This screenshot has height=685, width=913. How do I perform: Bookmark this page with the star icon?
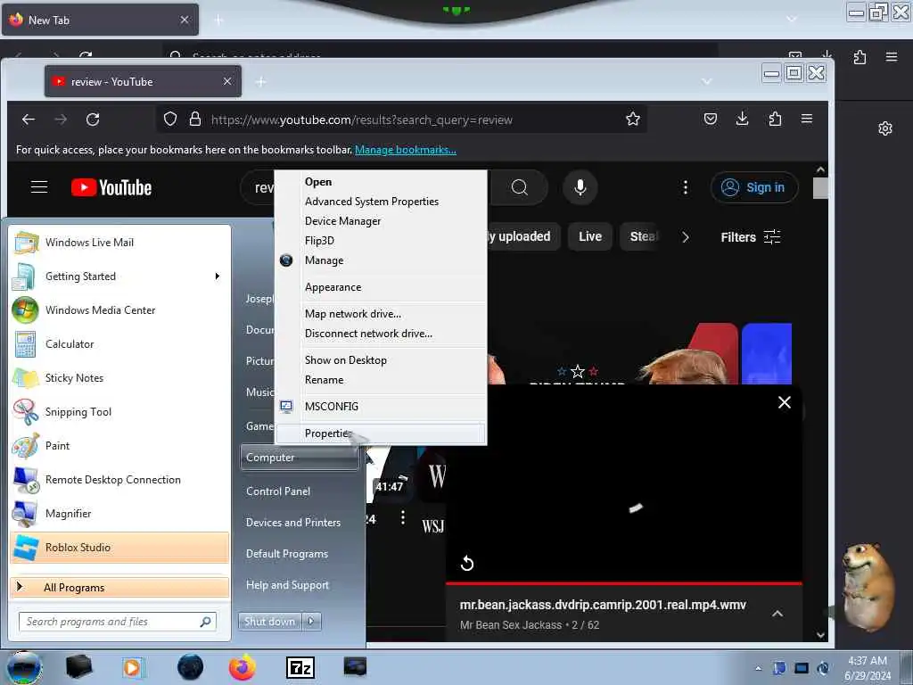coord(633,120)
